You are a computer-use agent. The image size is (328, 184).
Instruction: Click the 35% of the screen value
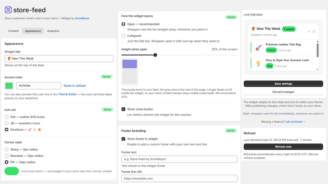[x=224, y=49]
